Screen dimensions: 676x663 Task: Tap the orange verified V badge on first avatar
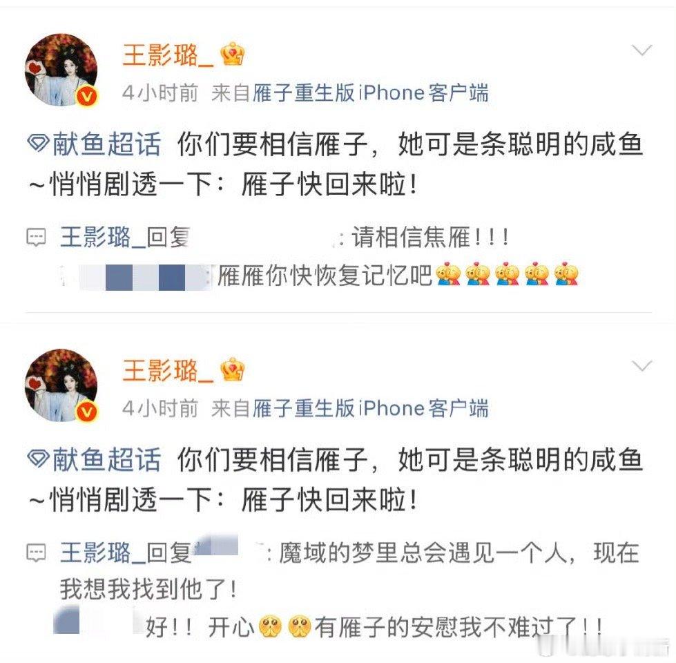[x=87, y=97]
